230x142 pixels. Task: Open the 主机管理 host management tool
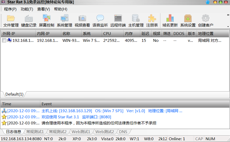click(136, 21)
